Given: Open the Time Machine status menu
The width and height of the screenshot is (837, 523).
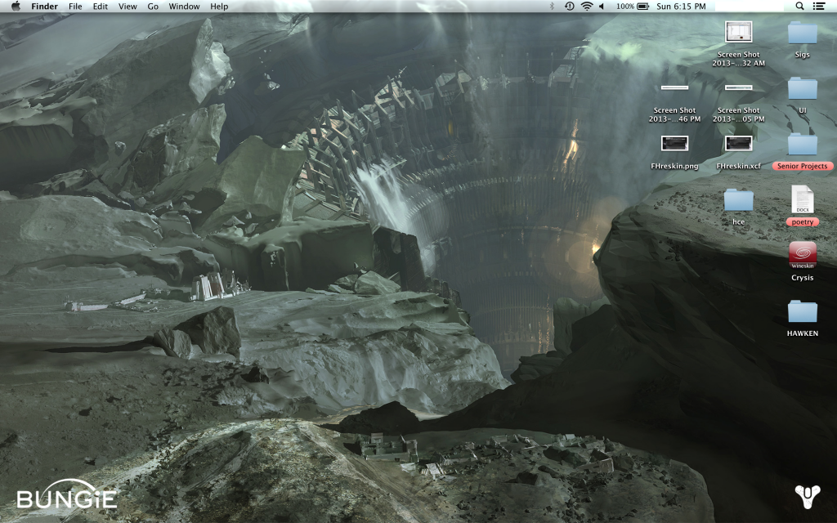Looking at the screenshot, I should point(569,7).
